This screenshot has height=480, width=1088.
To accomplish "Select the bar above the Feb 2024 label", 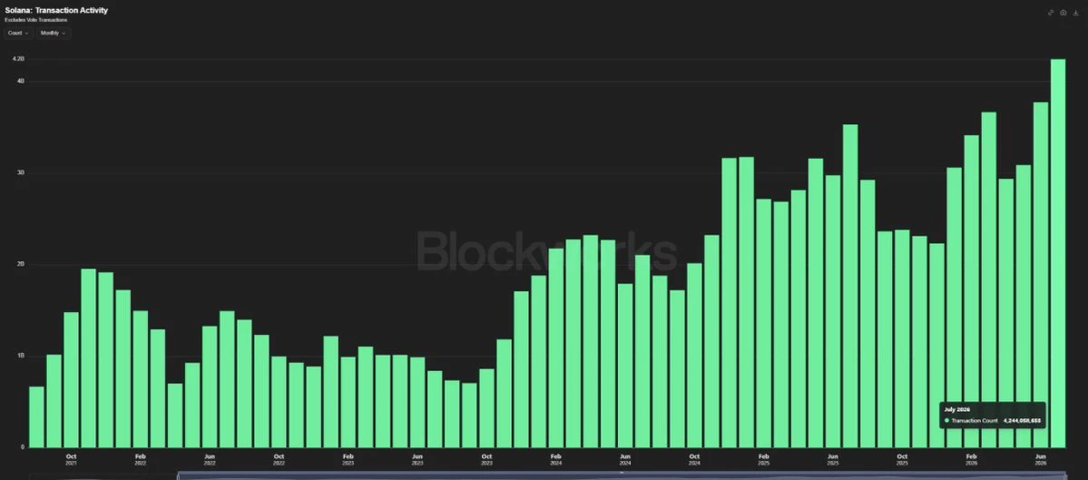I will pyautogui.click(x=555, y=348).
